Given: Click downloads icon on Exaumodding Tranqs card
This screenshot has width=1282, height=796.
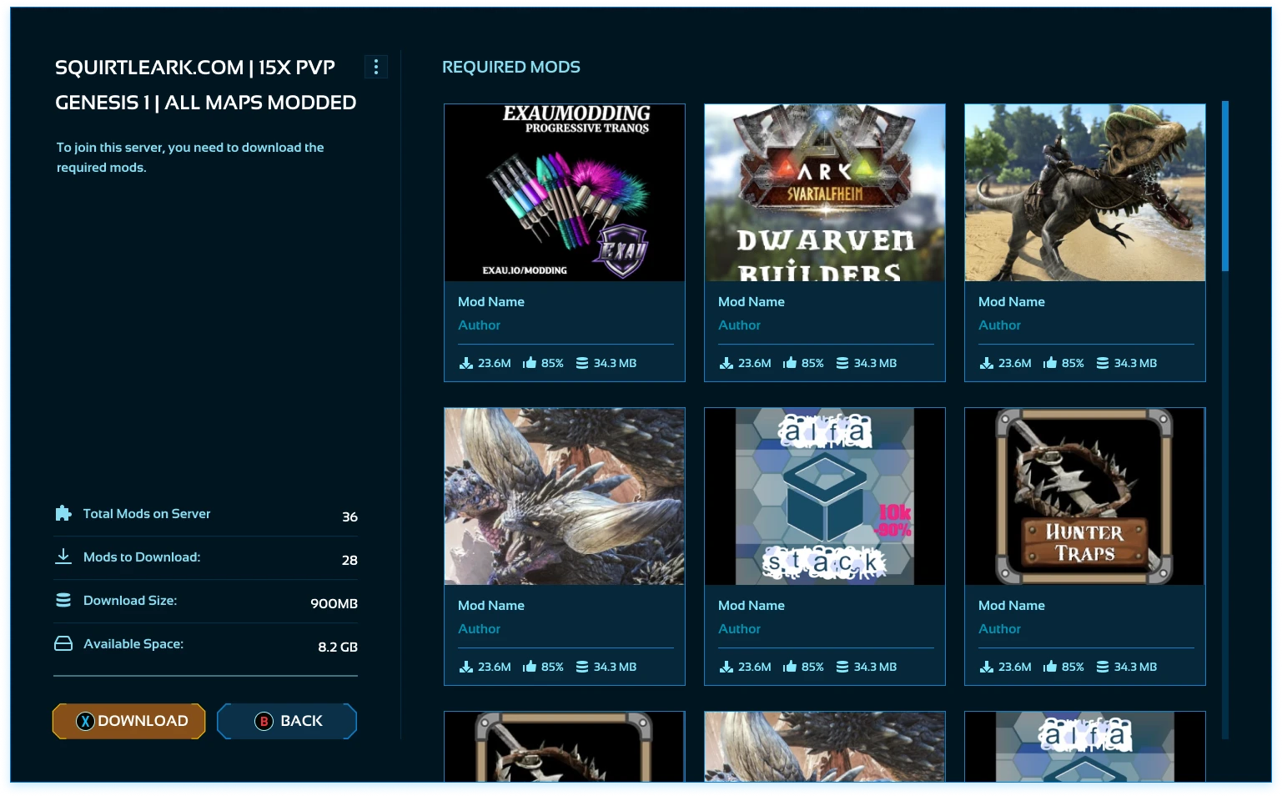Looking at the screenshot, I should point(466,363).
